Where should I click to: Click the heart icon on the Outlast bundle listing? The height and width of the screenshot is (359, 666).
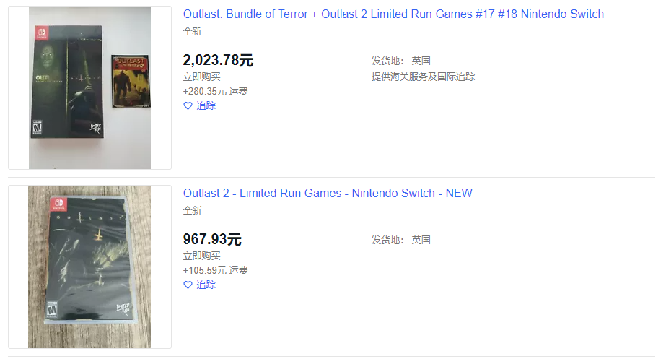[x=188, y=106]
